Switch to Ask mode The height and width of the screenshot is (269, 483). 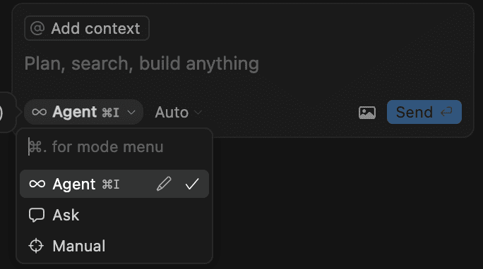[114, 215]
